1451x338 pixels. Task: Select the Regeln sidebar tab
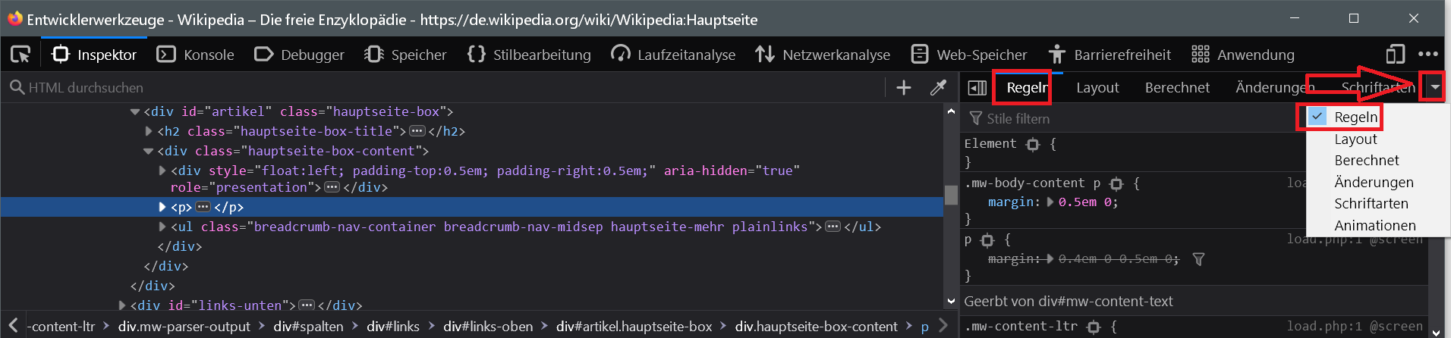pyautogui.click(x=1027, y=88)
